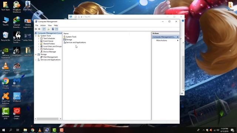This screenshot has width=237, height=133.
Task: Select Event Viewer in the tree
Action: coord(48,41)
